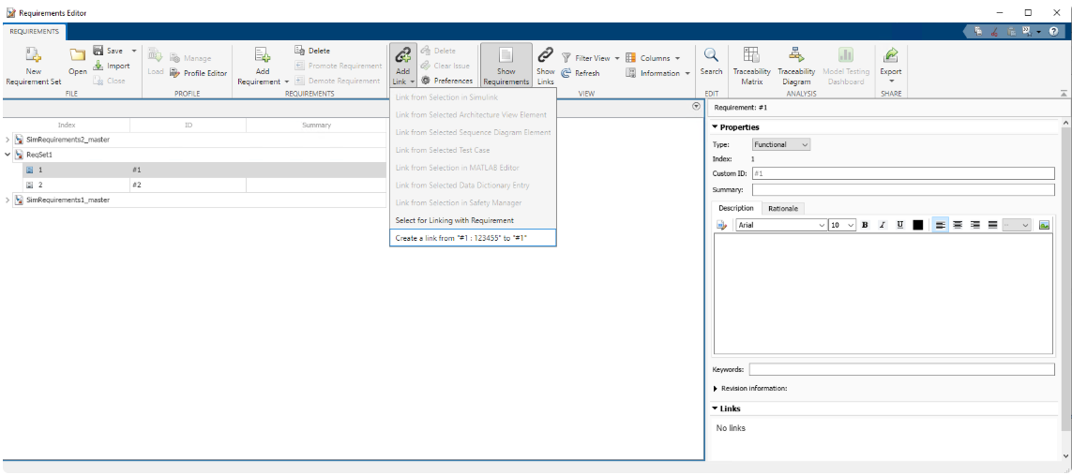Viewport: 1072px width, 475px height.
Task: Expand the SimRequirements2_master tree node
Action: point(8,140)
